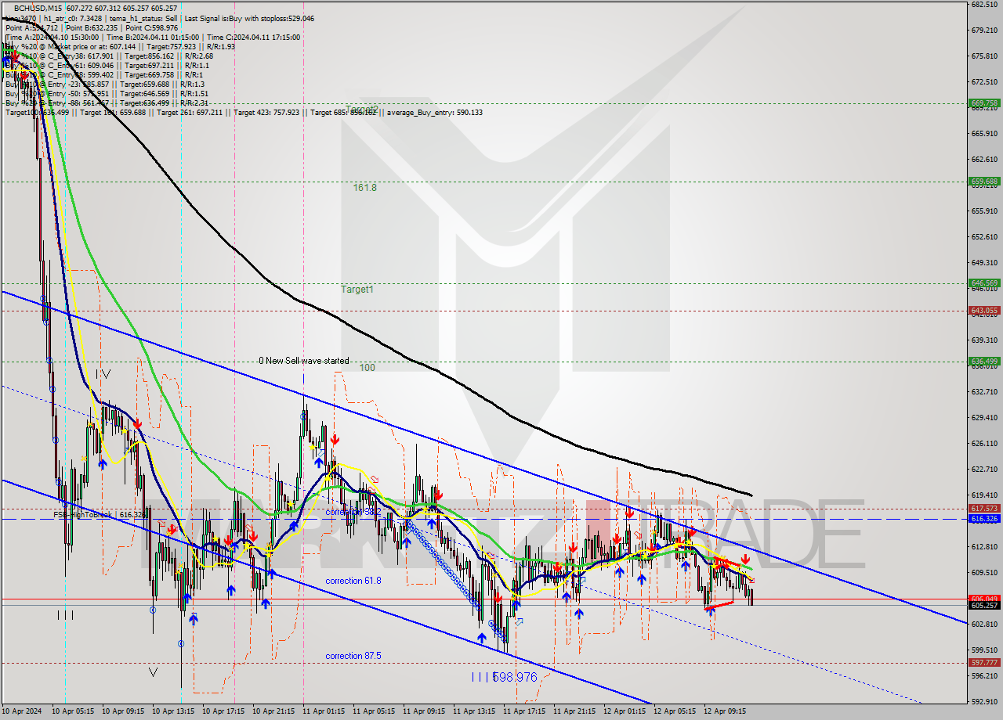
Task: Select the 'correction 87.5' label
Action: (353, 656)
